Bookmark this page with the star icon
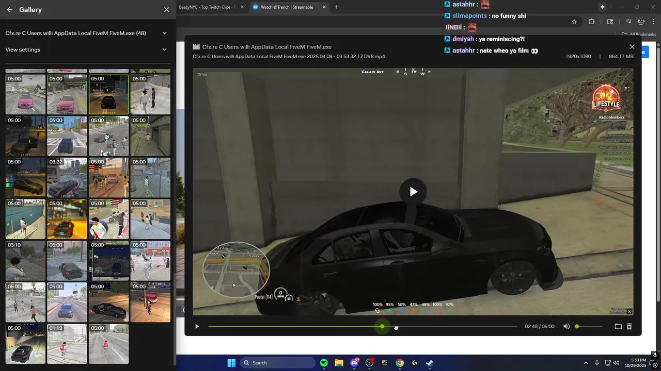This screenshot has width=661, height=371. [574, 22]
